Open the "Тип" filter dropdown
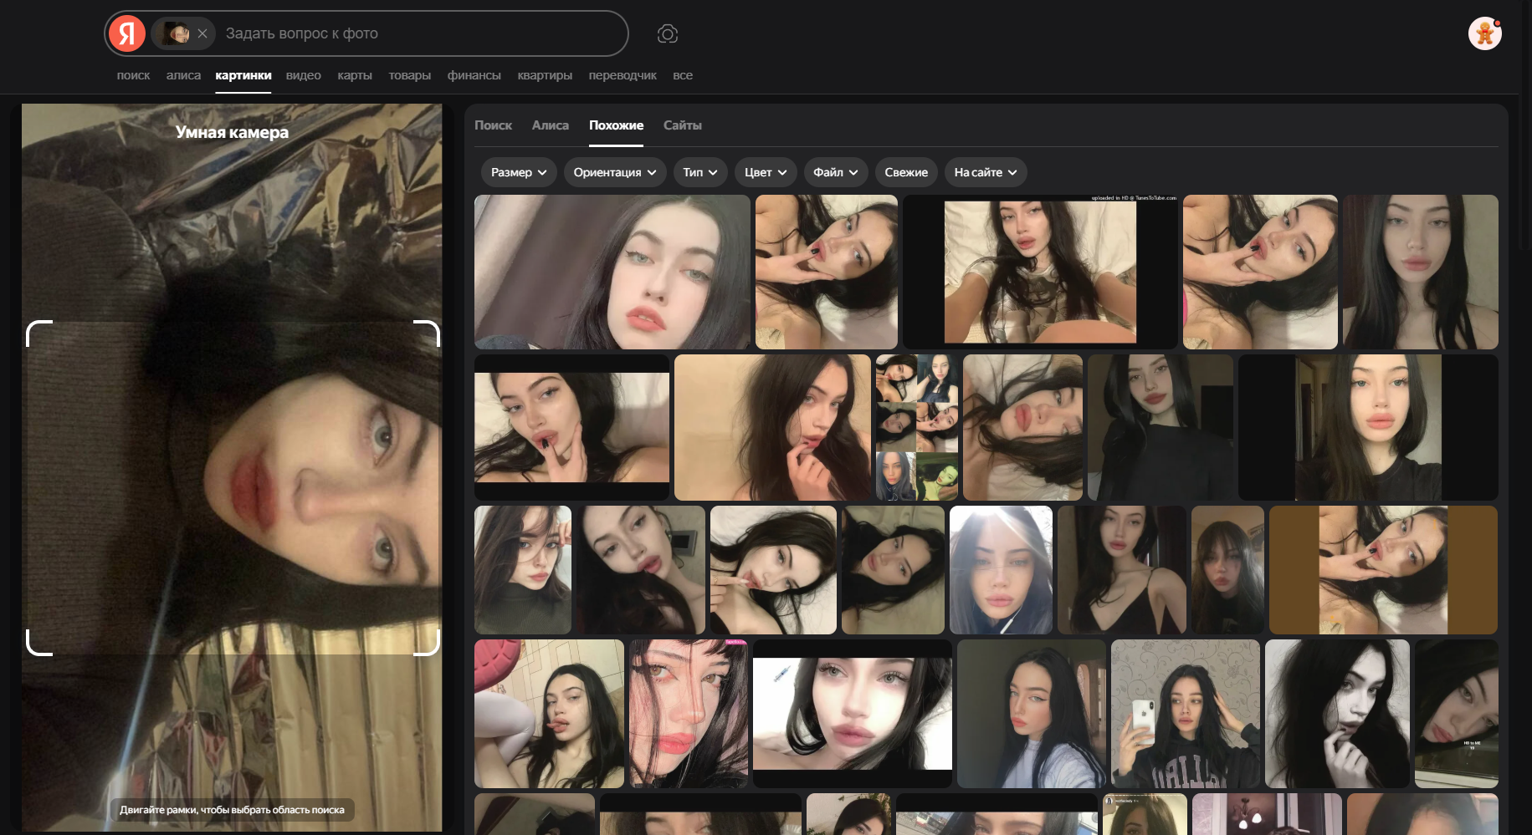This screenshot has width=1532, height=835. [700, 172]
